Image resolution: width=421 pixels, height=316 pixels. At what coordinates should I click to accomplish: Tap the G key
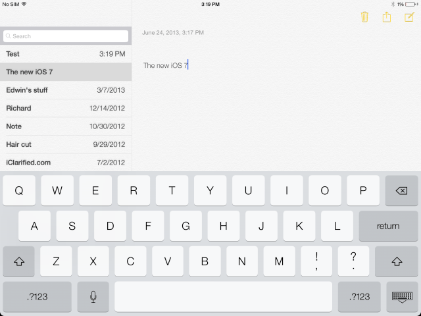[186, 226]
